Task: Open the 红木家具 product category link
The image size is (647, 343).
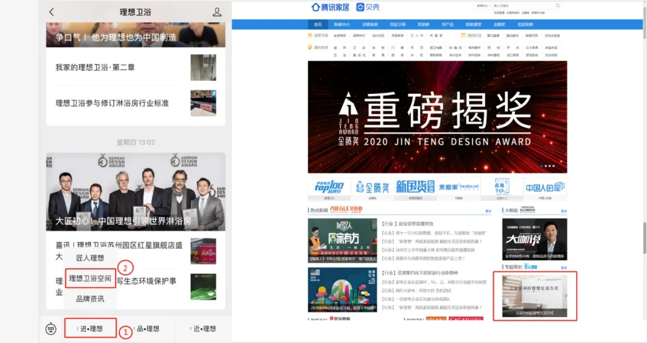Action: pyautogui.click(x=532, y=47)
